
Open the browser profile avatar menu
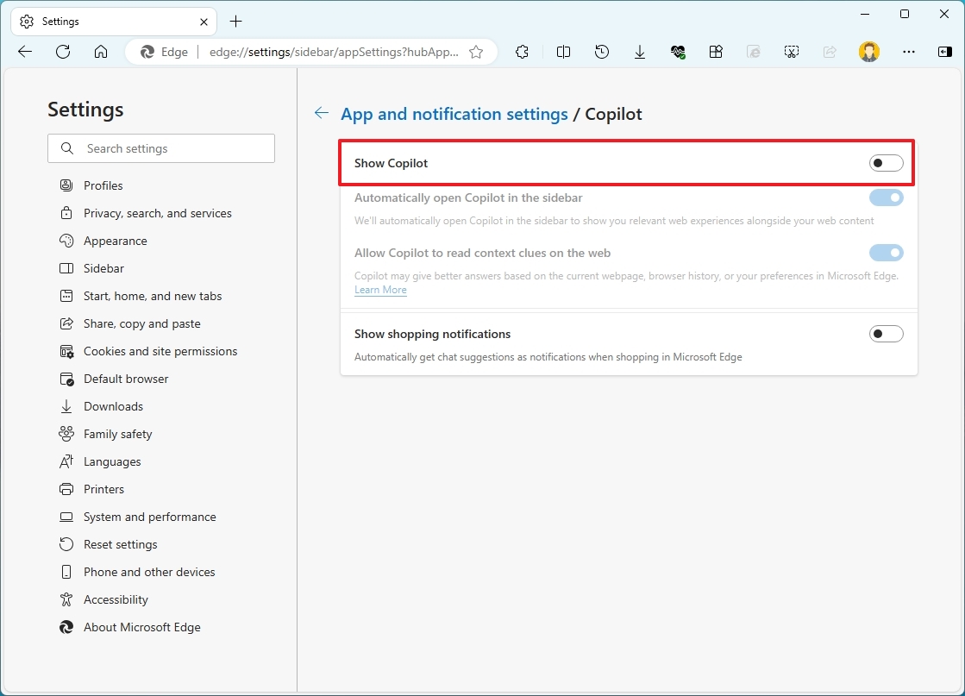pos(868,52)
